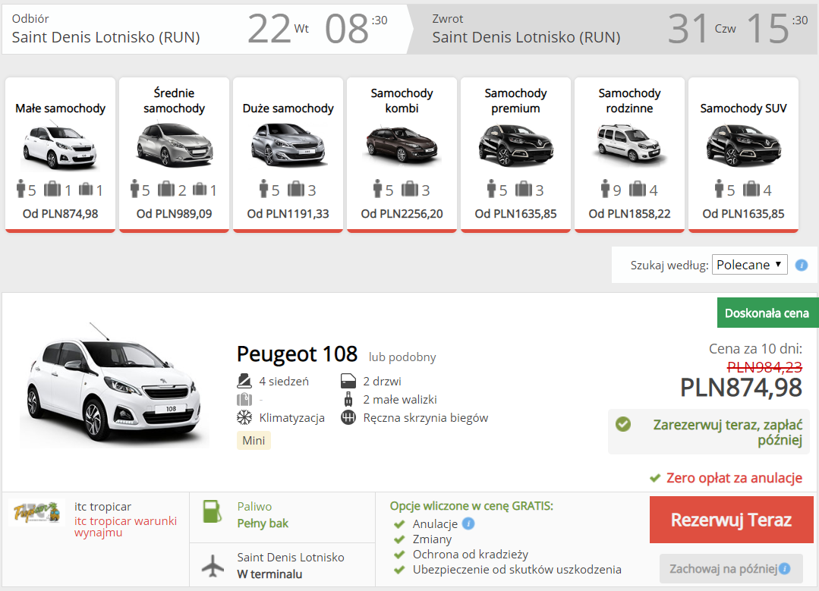
Task: Select the Samochody kombi category card
Action: tap(402, 155)
